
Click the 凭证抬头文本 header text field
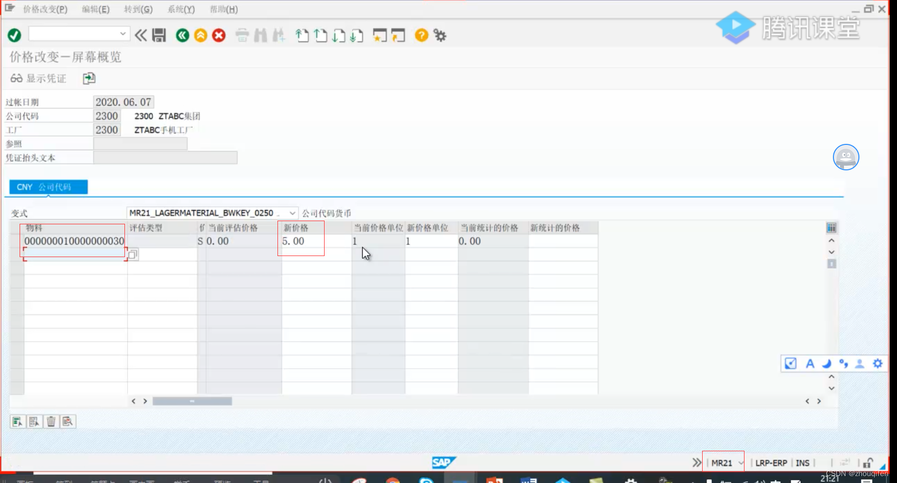[x=165, y=158]
